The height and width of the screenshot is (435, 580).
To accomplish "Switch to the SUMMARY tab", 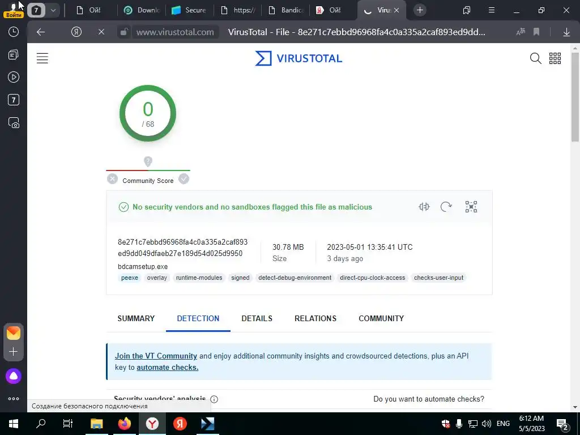I will pos(136,318).
